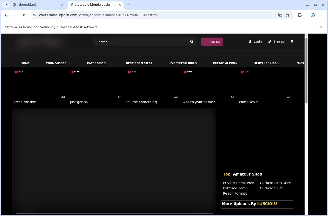Toggle the light bulb theme switch
The height and width of the screenshot is (216, 328).
pos(292,42)
